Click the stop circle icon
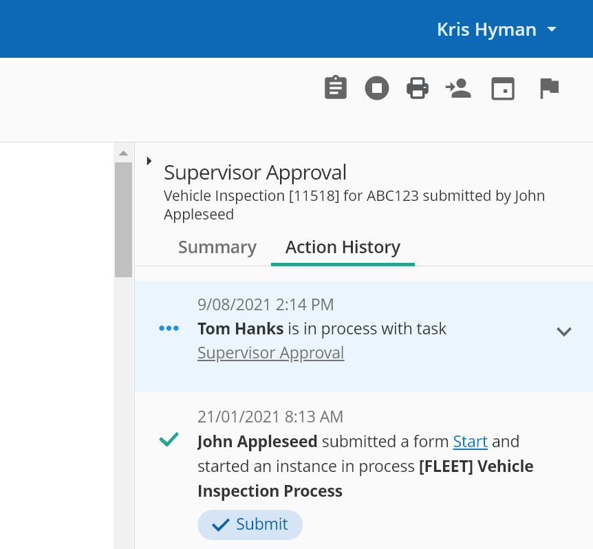The height and width of the screenshot is (549, 593). pos(377,88)
